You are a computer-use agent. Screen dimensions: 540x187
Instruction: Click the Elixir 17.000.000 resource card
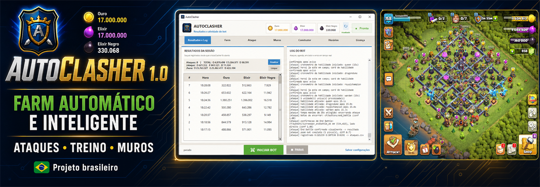click(x=303, y=28)
